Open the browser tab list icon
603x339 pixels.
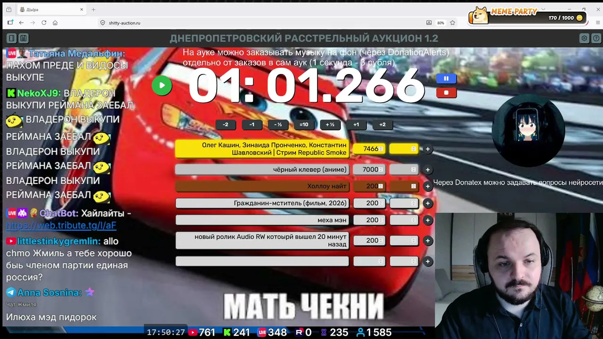pyautogui.click(x=8, y=9)
